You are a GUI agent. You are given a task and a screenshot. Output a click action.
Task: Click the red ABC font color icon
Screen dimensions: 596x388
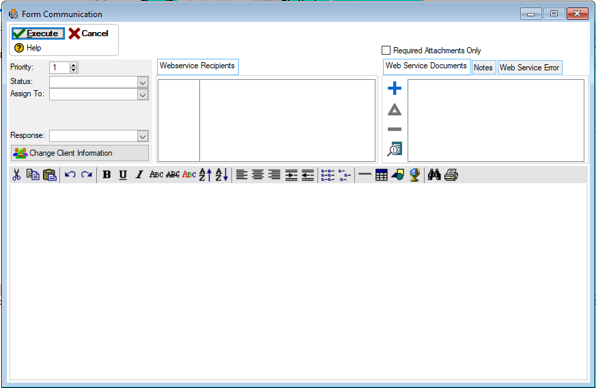click(x=189, y=175)
